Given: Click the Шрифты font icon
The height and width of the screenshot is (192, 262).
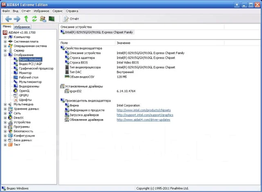Looking at the screenshot, I should coord(16,100).
